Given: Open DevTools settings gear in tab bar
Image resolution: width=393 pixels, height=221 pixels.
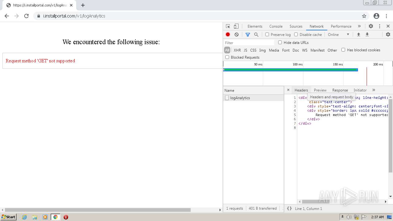Looking at the screenshot, I should [371, 26].
